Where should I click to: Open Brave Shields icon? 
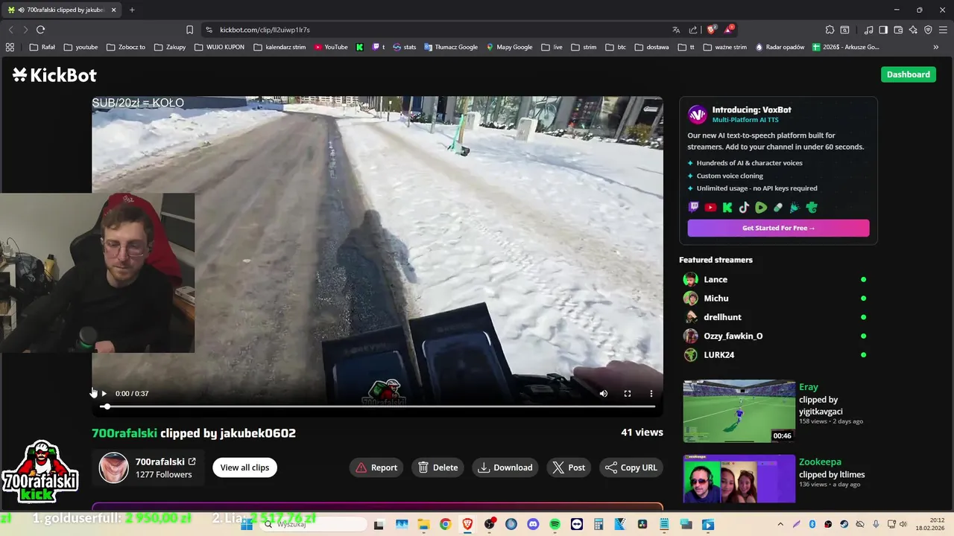(711, 30)
